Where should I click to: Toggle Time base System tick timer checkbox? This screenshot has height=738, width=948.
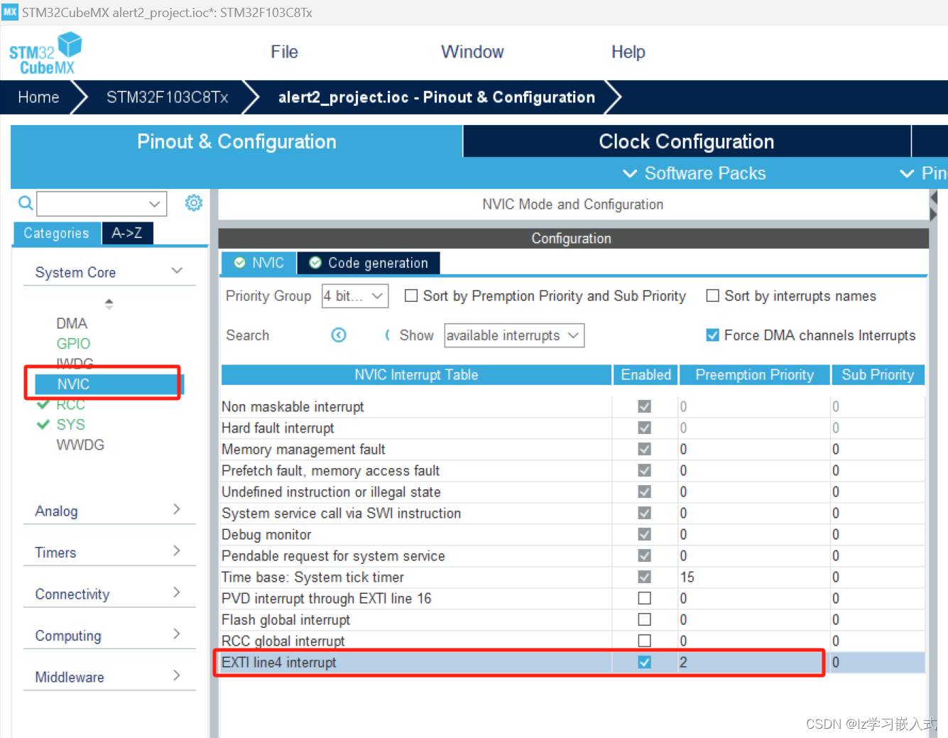[644, 577]
